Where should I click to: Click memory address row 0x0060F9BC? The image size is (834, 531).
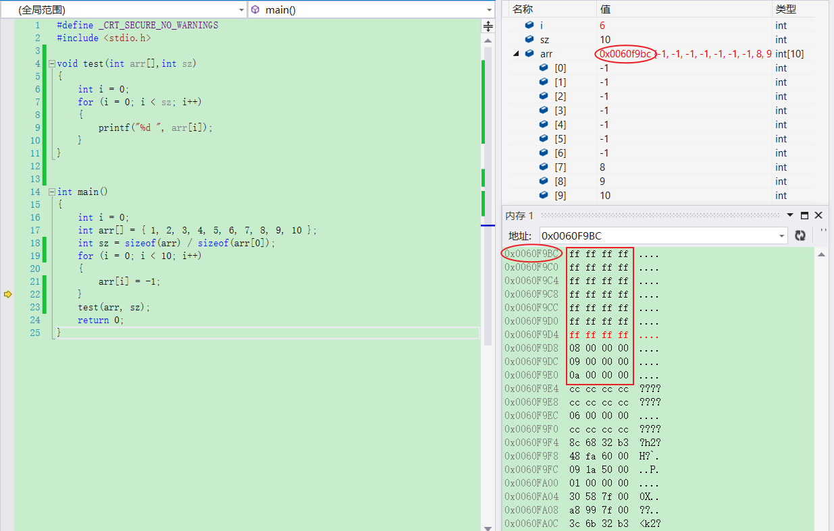pyautogui.click(x=532, y=254)
